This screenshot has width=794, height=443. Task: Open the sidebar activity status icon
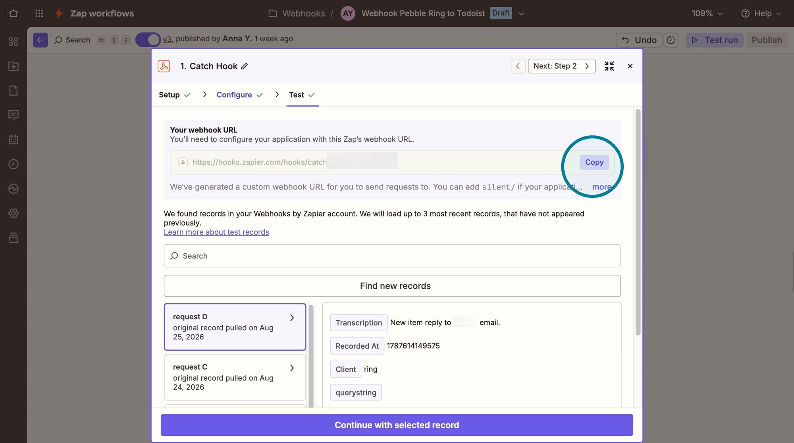(x=13, y=189)
